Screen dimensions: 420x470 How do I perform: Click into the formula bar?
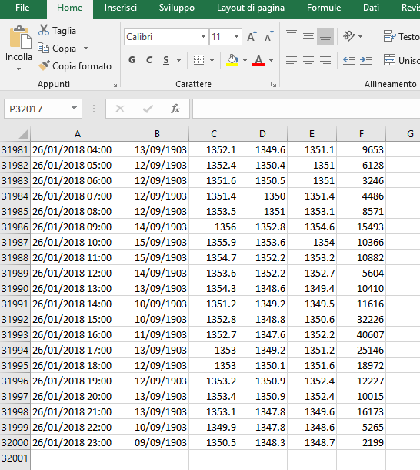306,109
